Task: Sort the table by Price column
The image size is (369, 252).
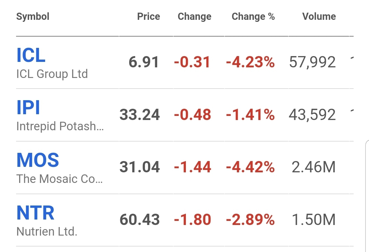Action: tap(148, 16)
